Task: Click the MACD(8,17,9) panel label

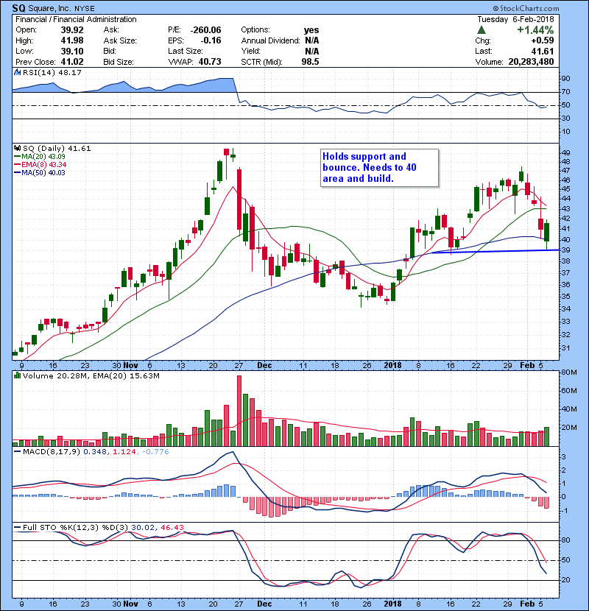Action: coord(52,452)
